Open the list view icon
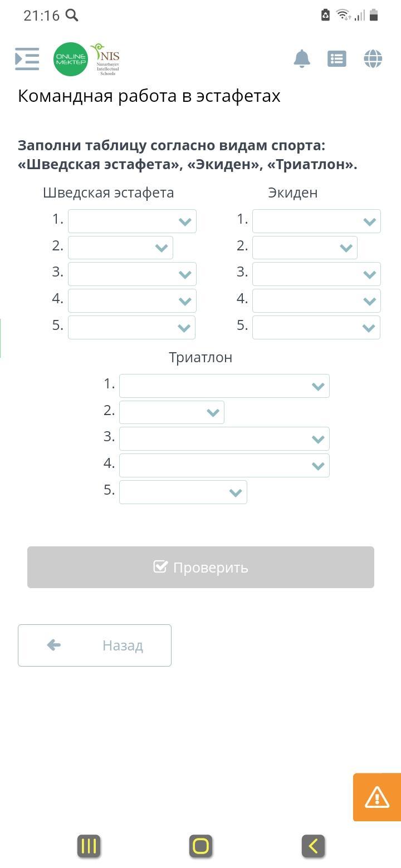The height and width of the screenshot is (868, 401). click(337, 58)
